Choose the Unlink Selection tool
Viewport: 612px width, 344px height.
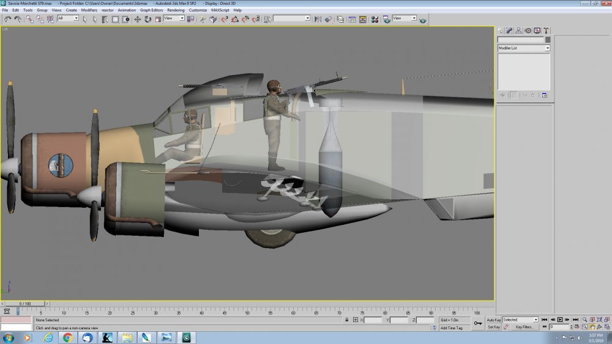(x=40, y=19)
